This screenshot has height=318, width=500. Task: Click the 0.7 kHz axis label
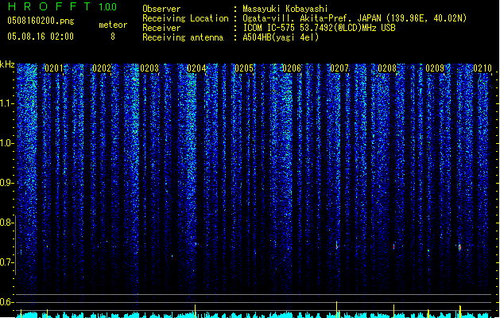[6, 262]
